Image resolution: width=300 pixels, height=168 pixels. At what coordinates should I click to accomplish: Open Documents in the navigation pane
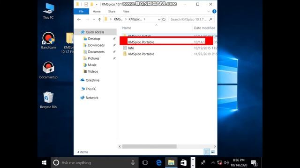tap(96, 52)
